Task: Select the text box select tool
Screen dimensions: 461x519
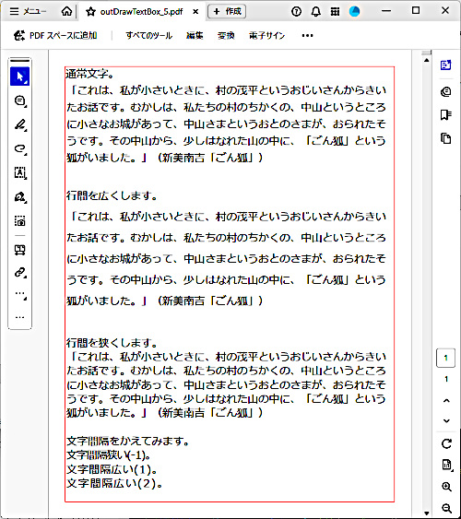Action: click(20, 172)
